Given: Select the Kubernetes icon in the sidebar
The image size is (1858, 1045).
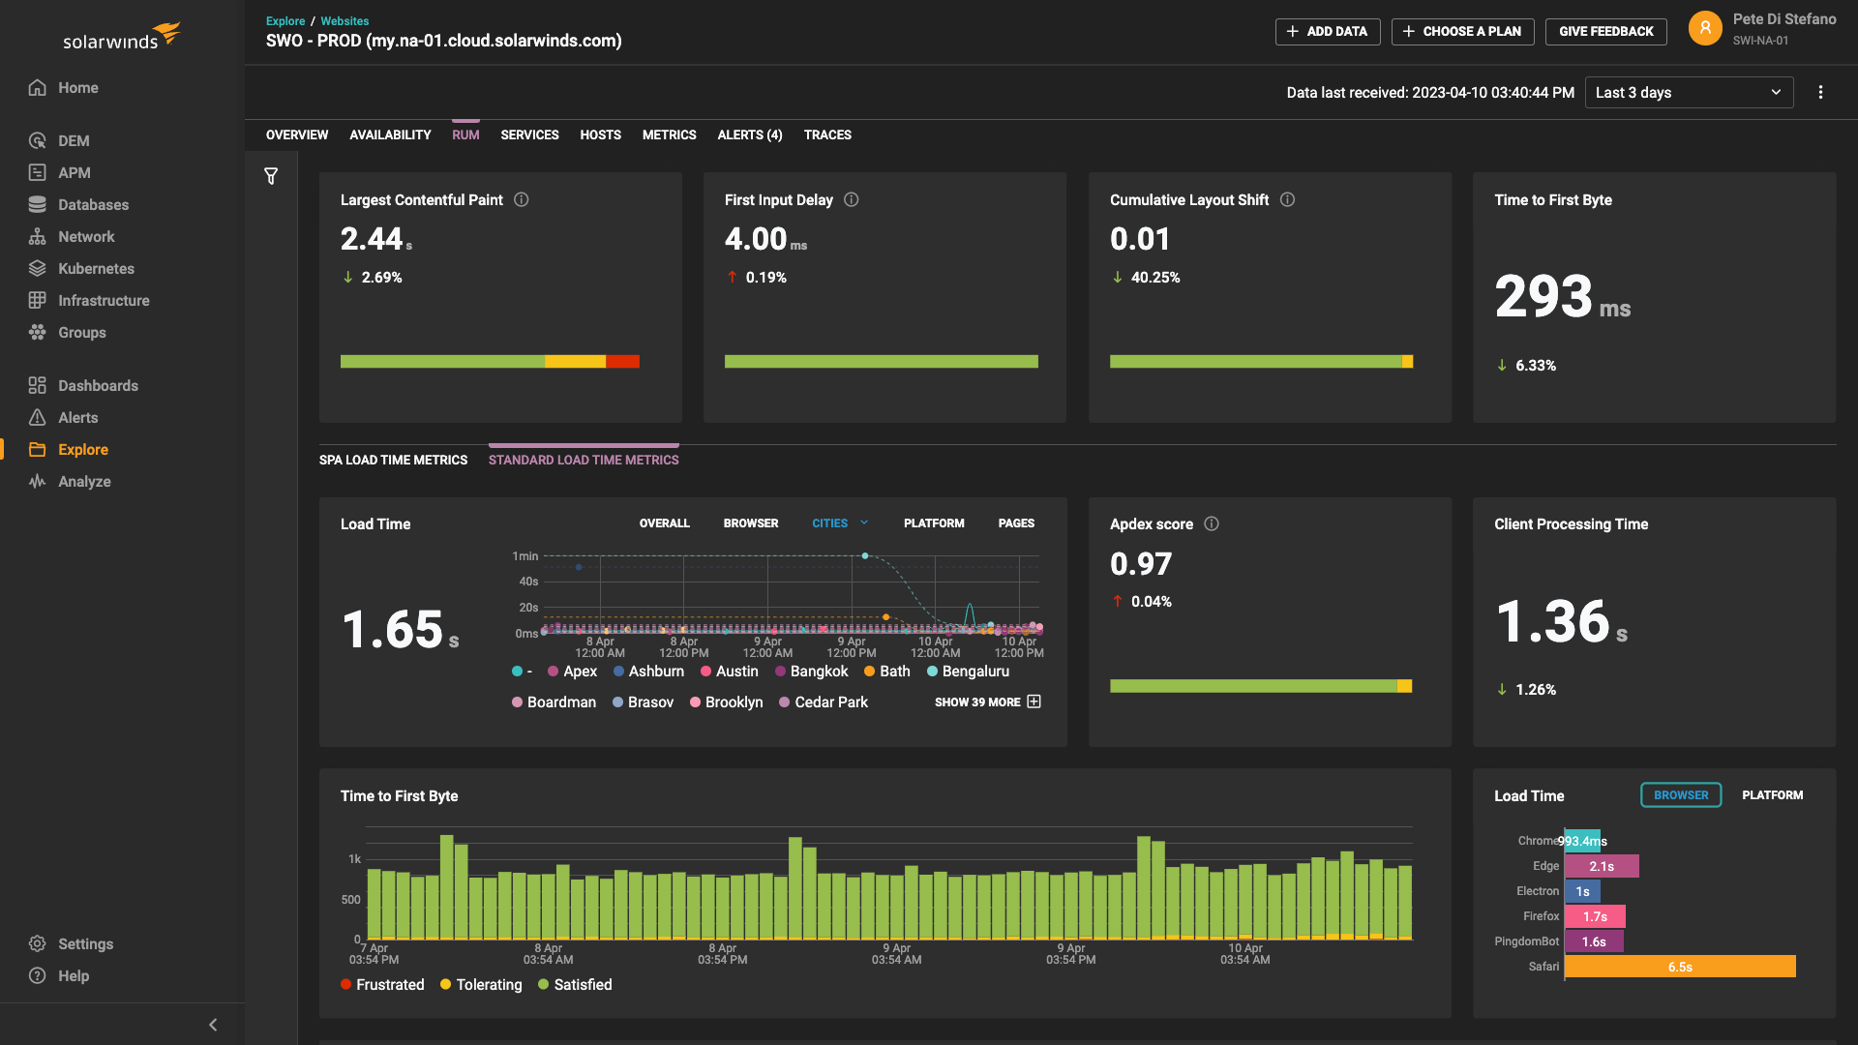Looking at the screenshot, I should pos(37,268).
